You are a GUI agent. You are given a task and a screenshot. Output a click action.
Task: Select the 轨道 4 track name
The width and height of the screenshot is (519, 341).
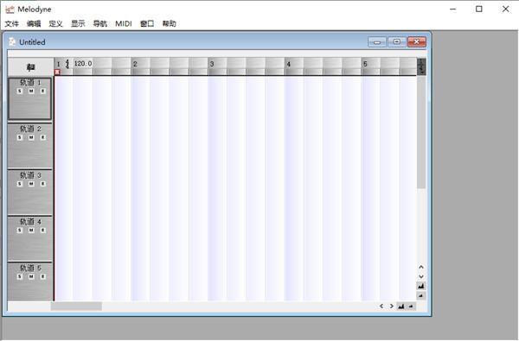tap(30, 221)
